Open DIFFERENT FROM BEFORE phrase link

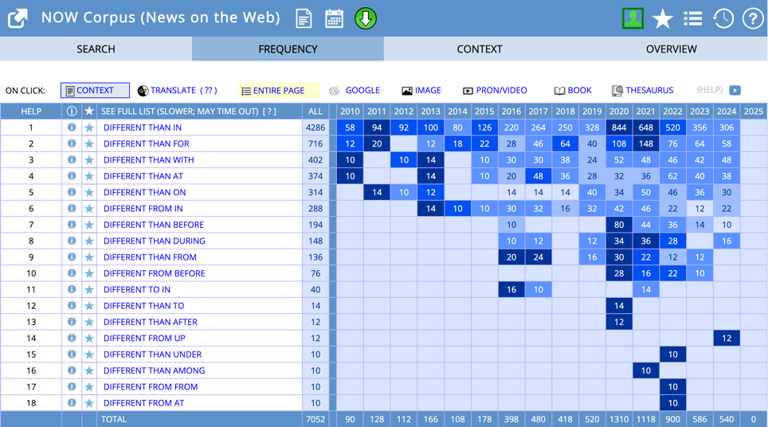pos(155,273)
